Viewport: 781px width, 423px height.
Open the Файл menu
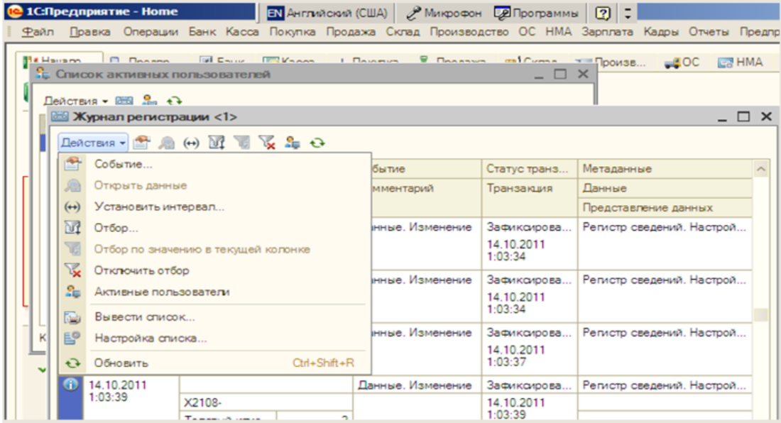(x=38, y=32)
